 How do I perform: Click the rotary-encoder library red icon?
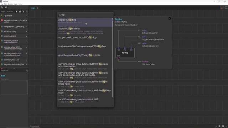tap(2, 21)
